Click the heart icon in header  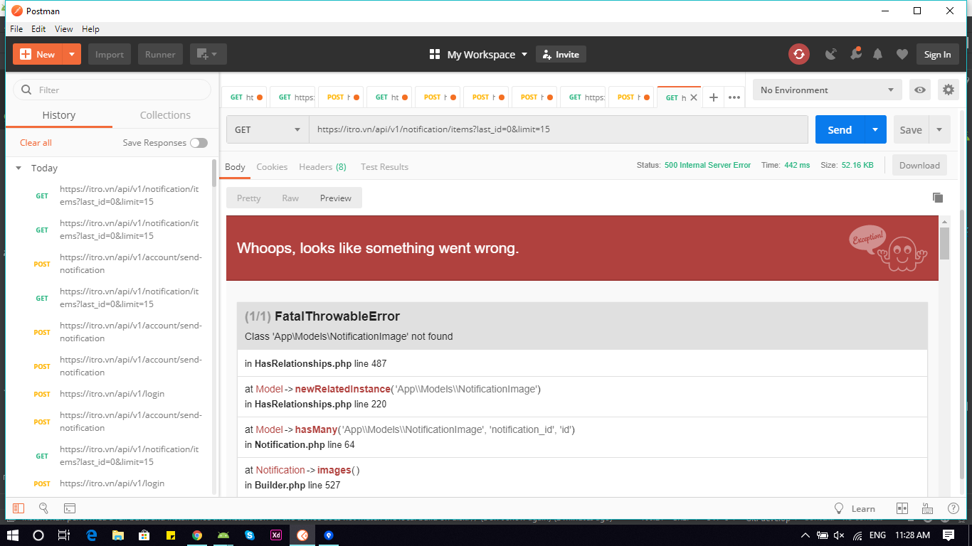902,54
